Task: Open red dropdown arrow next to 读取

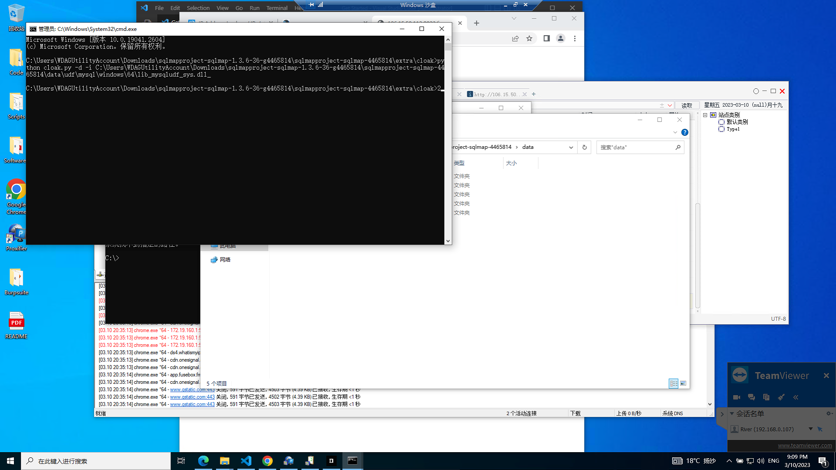Action: (670, 105)
